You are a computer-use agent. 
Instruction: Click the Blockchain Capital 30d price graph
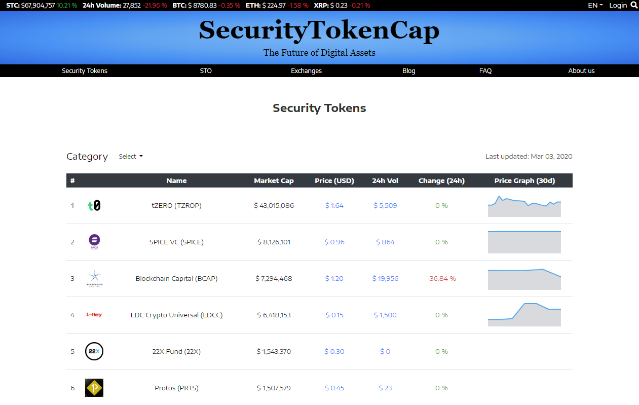(524, 279)
